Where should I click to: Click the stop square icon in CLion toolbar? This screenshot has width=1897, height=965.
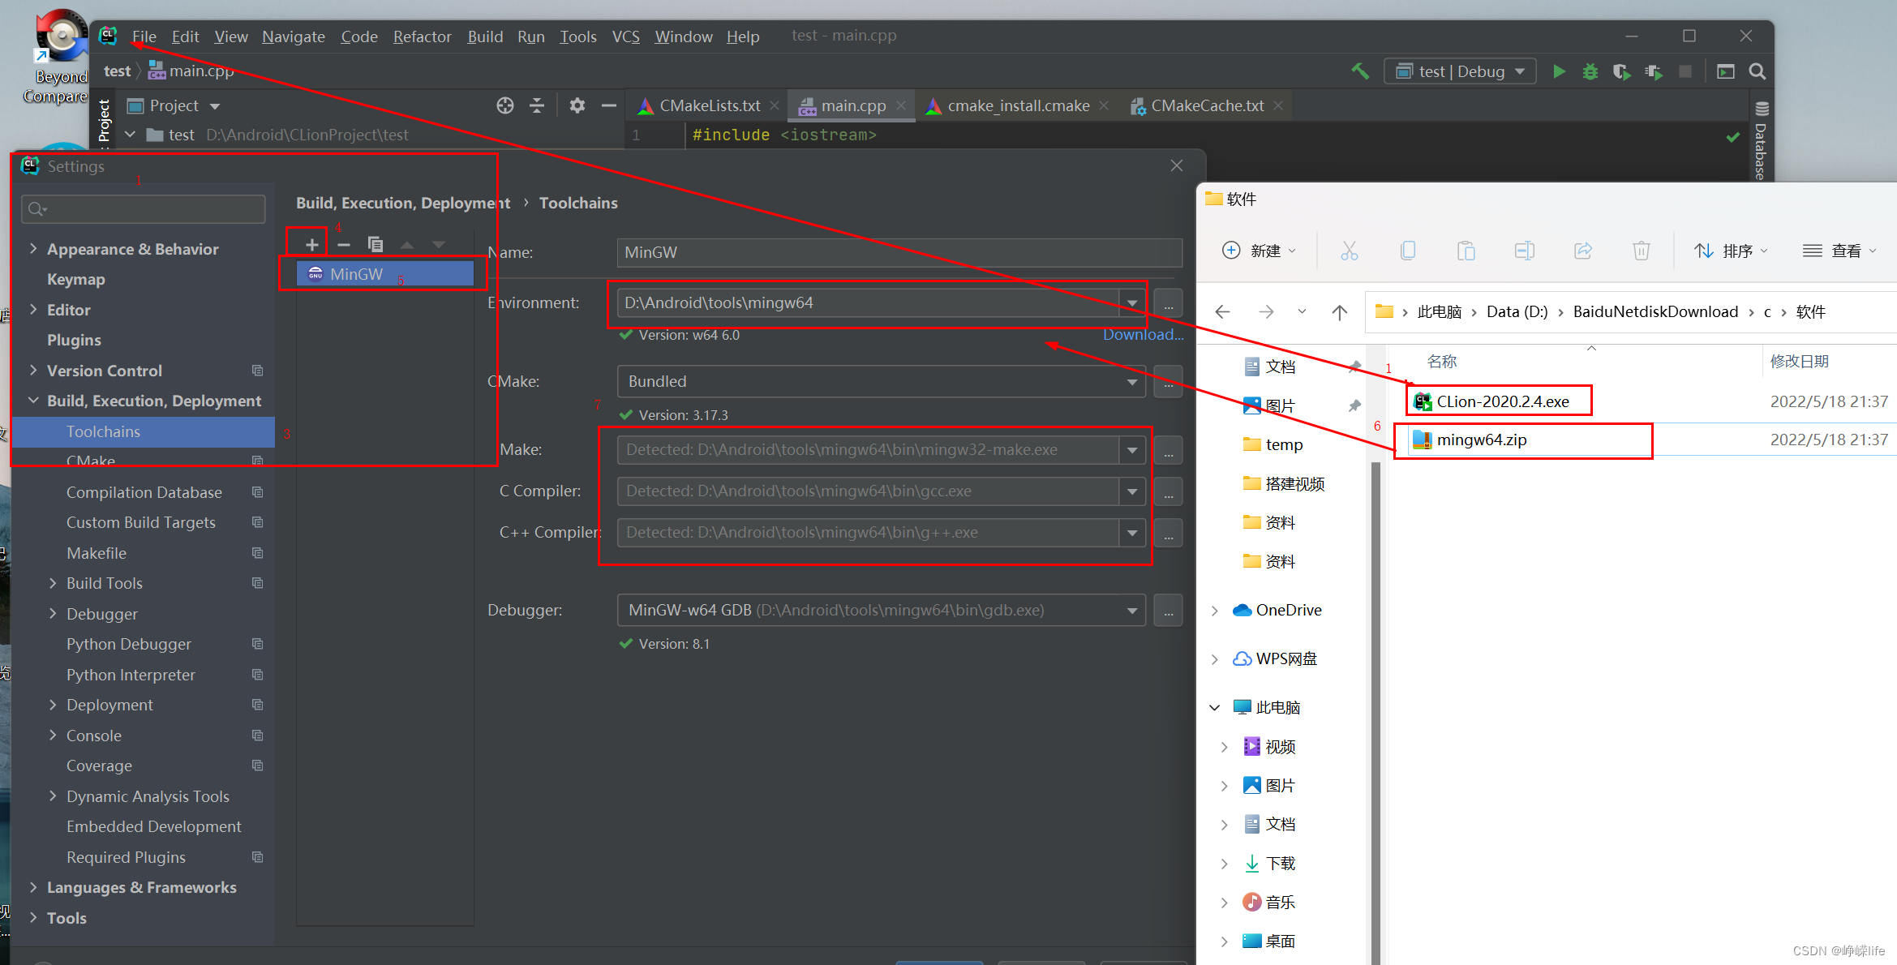coord(1685,71)
